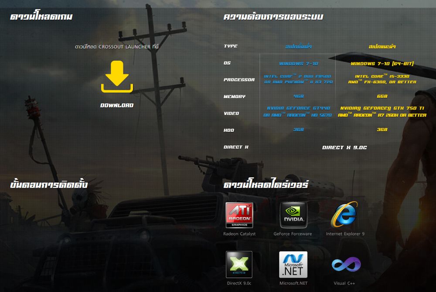The width and height of the screenshot is (436, 292).
Task: Click the Microsoft.NET text label
Action: [293, 283]
